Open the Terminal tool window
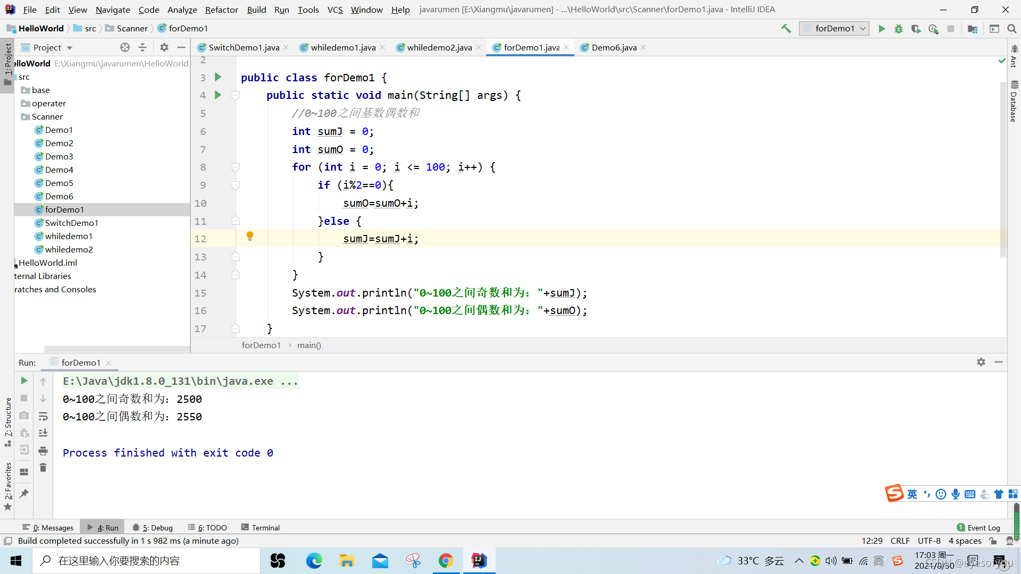 (261, 527)
